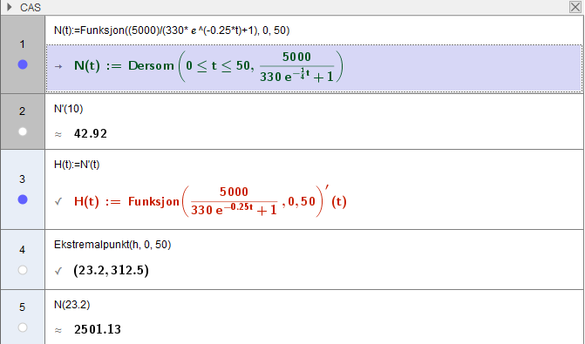This screenshot has height=344, width=585.
Task: Click the arrow symbol before N(t) output
Action: (58, 67)
